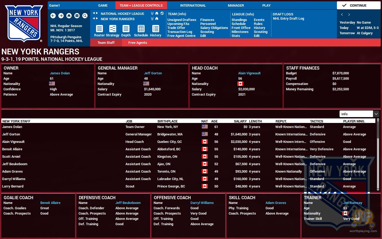Expand the National Hockey League chevron list
382x239 pixels.
152,13
